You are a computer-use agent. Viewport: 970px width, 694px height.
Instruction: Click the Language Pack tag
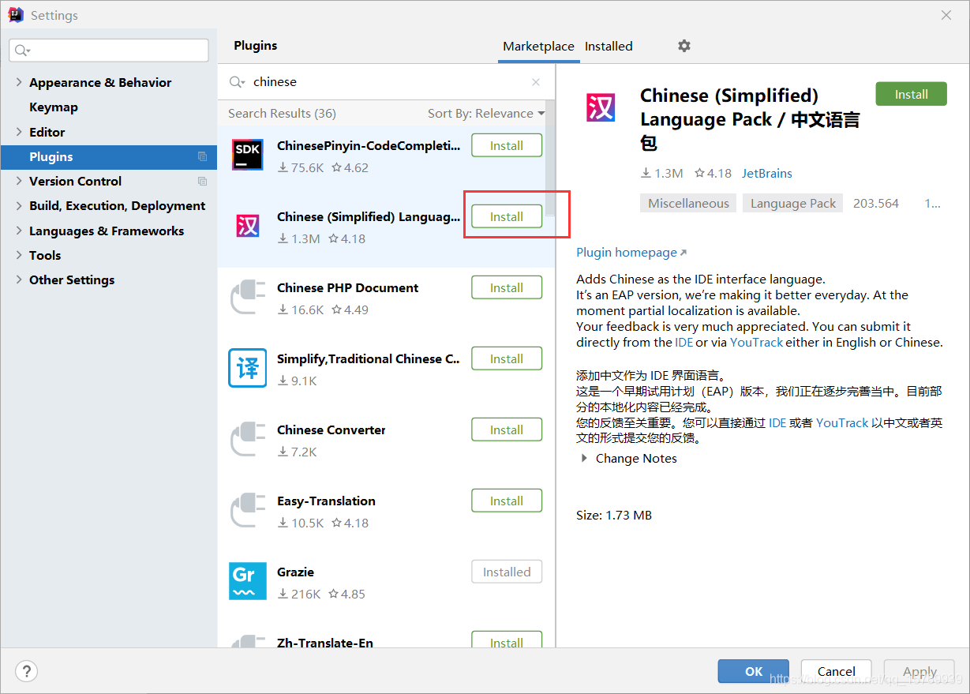[x=793, y=203]
